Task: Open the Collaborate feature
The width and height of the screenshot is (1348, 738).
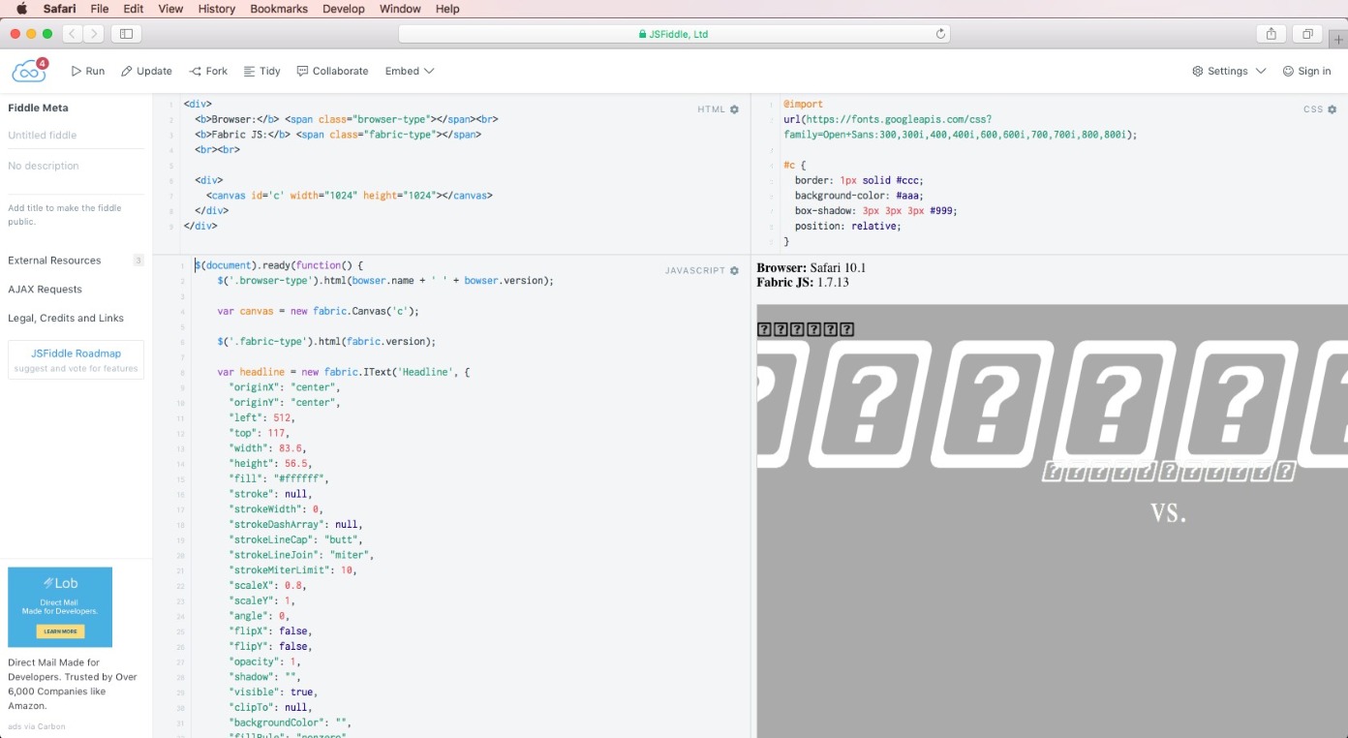Action: [332, 71]
